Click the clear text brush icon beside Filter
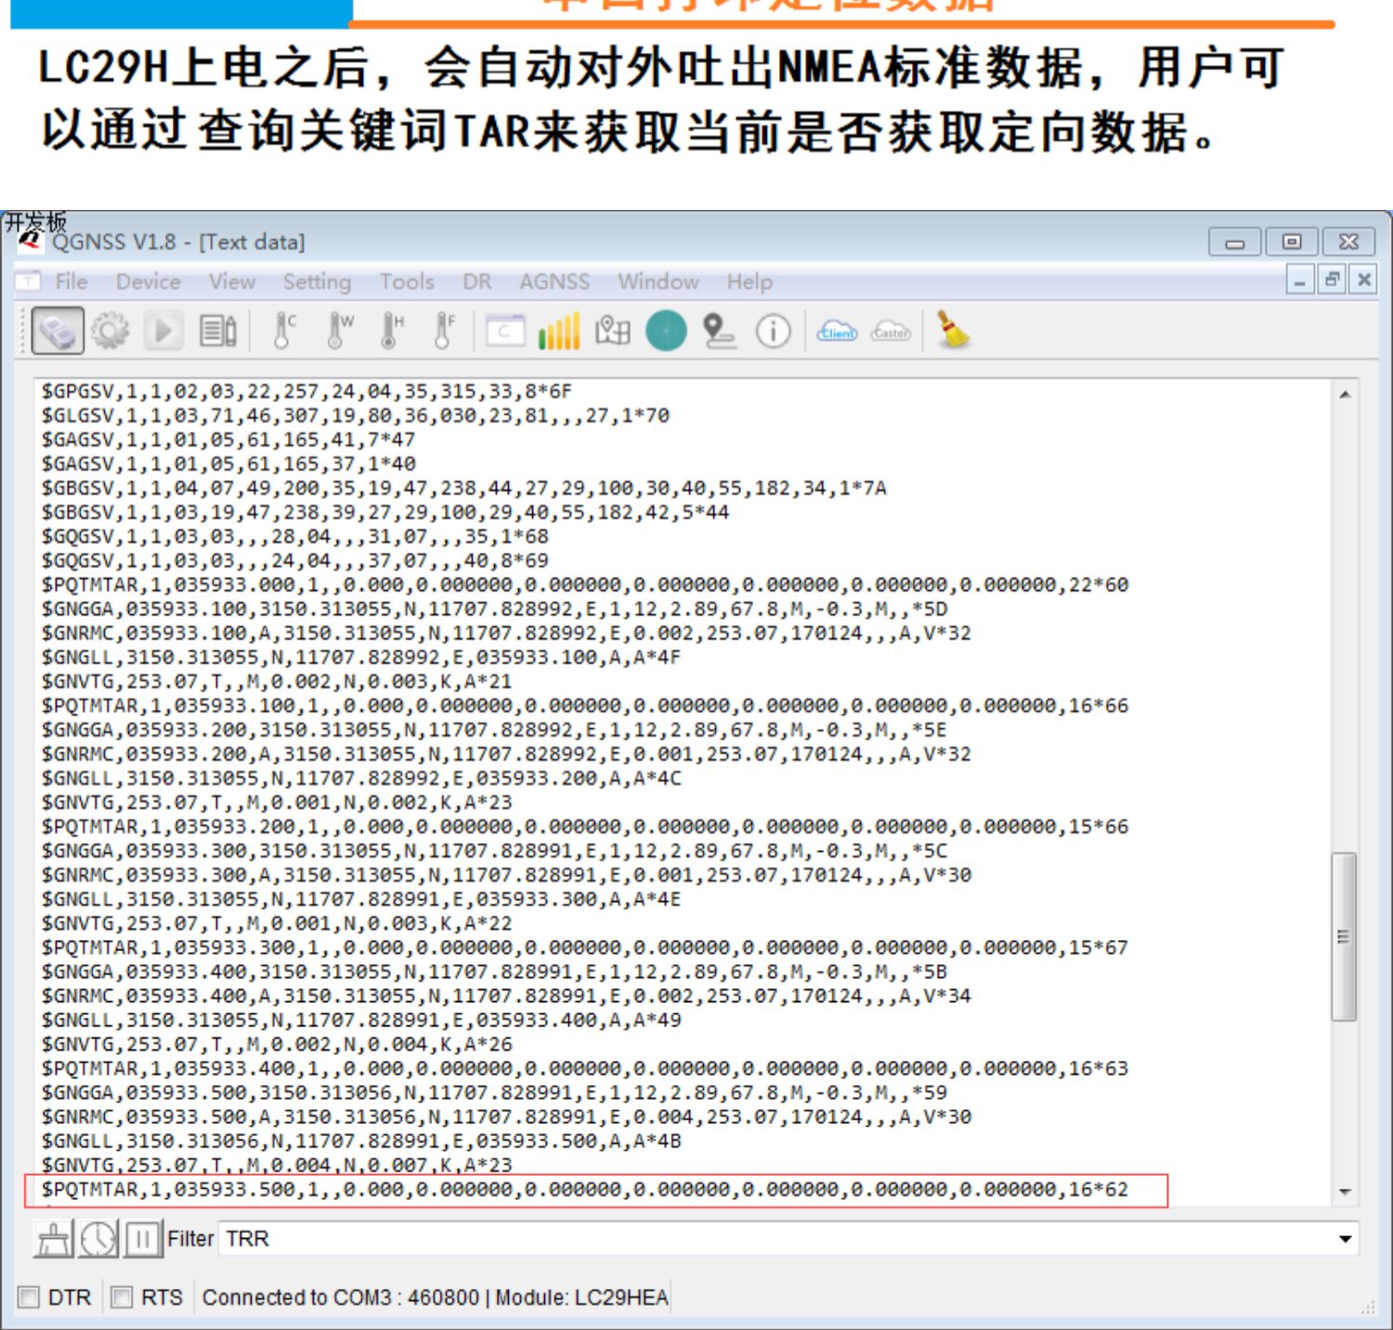 pos(53,1239)
